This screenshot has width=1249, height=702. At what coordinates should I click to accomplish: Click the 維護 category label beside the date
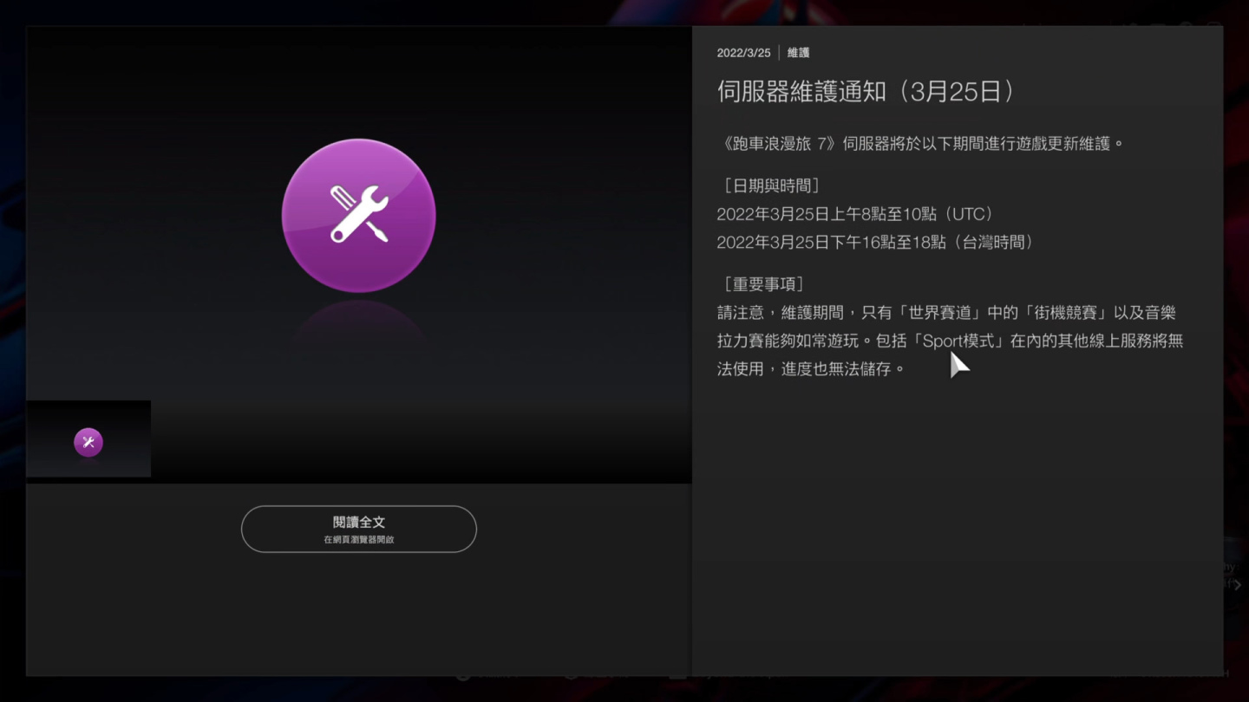click(x=798, y=53)
